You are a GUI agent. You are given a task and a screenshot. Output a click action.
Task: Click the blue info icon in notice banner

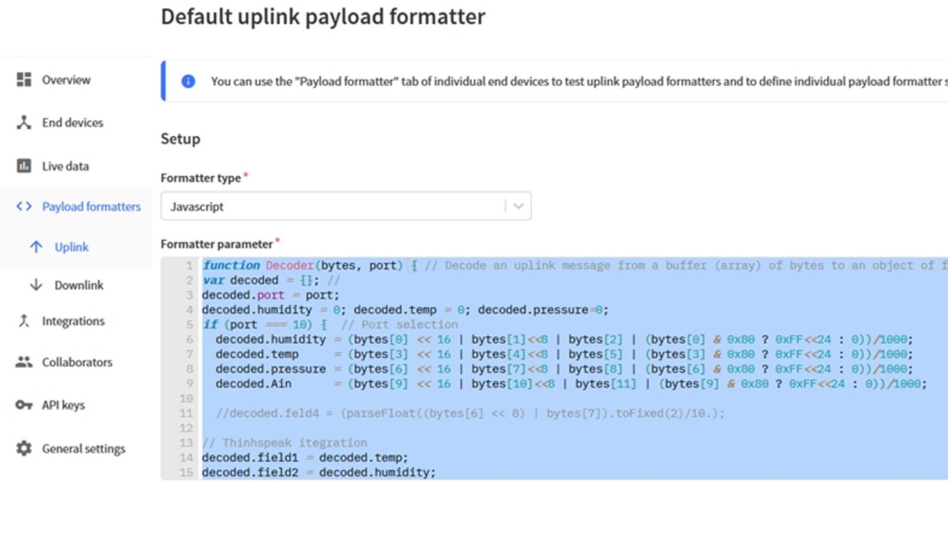click(x=188, y=81)
